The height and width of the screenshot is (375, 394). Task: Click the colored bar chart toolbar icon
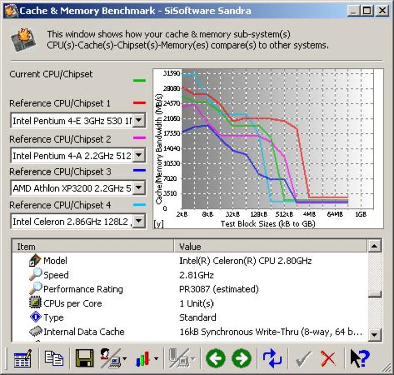pyautogui.click(x=142, y=358)
